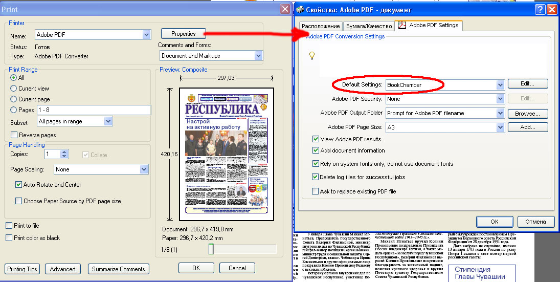Click OK in the Adobe PDF properties dialog
Image resolution: width=560 pixels, height=282 pixels.
[x=495, y=222]
